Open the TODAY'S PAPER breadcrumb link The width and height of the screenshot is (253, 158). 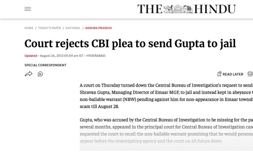click(49, 28)
